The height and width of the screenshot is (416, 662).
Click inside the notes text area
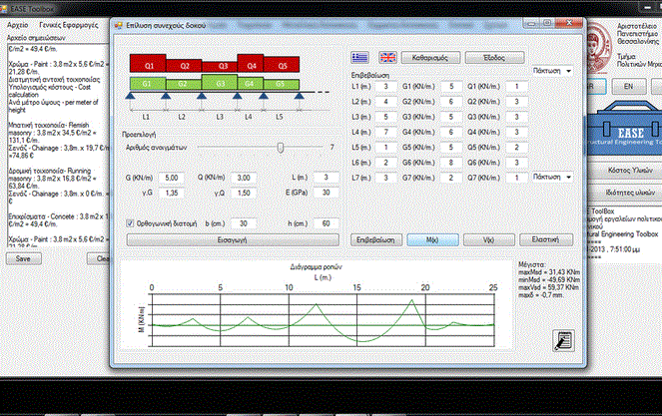(x=58, y=145)
